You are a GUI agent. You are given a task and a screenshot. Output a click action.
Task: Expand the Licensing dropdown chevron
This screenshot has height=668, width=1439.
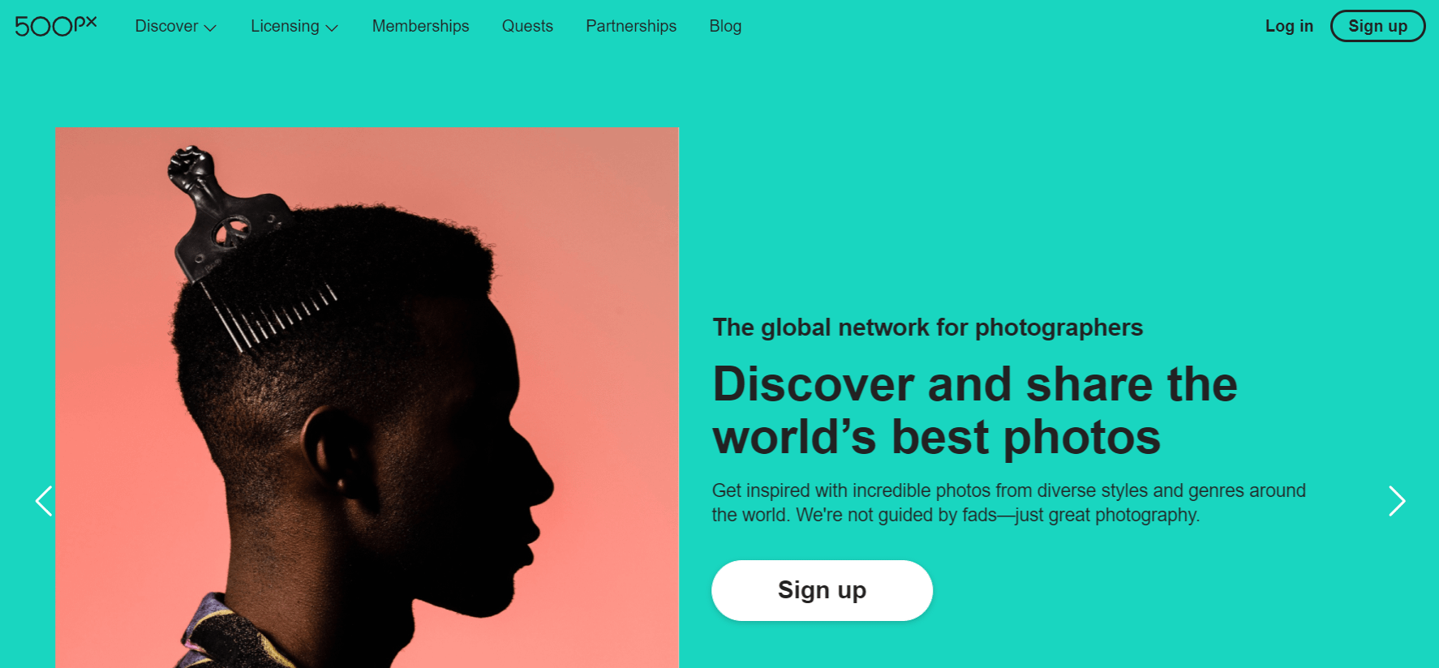(x=333, y=27)
